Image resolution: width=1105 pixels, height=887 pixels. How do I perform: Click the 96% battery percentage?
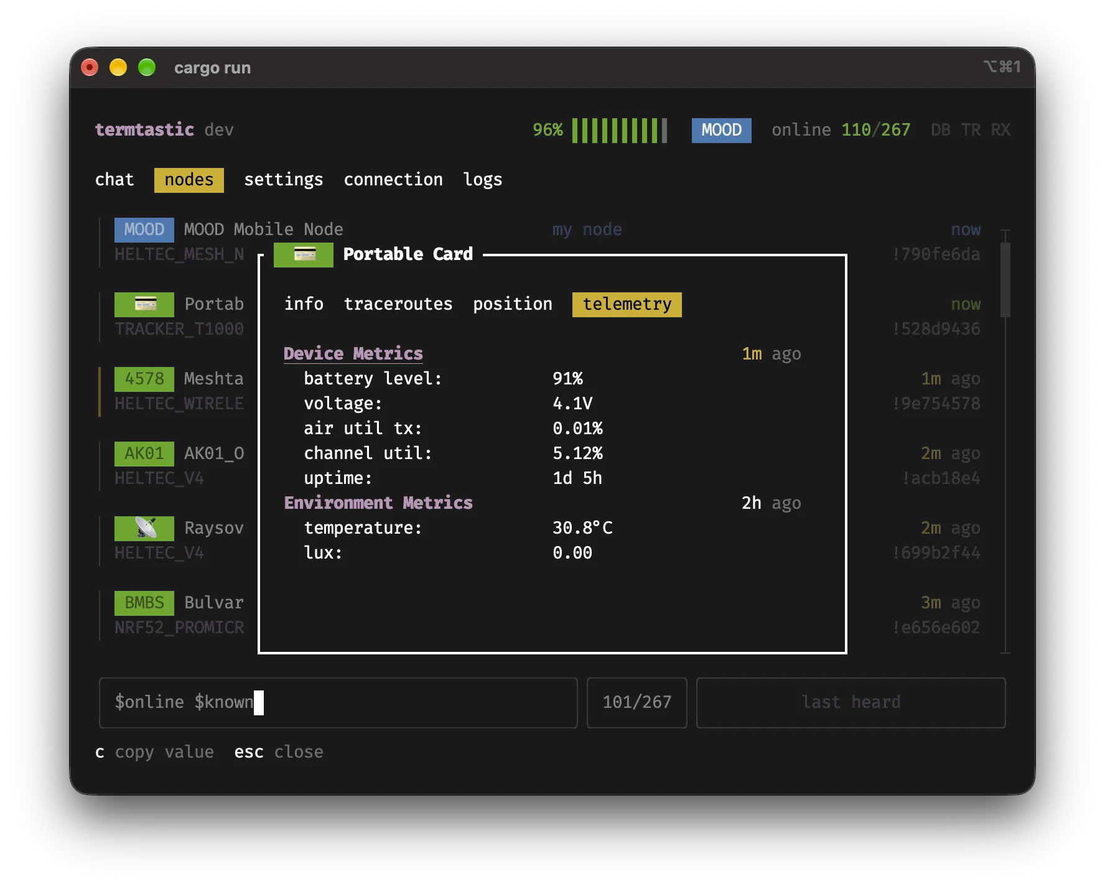[548, 130]
